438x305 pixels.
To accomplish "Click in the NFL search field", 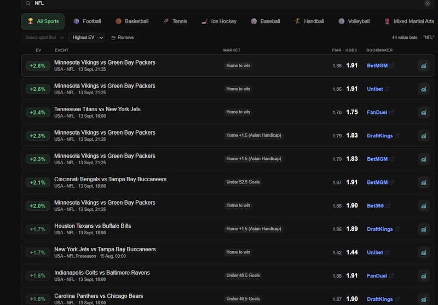I will (228, 4).
